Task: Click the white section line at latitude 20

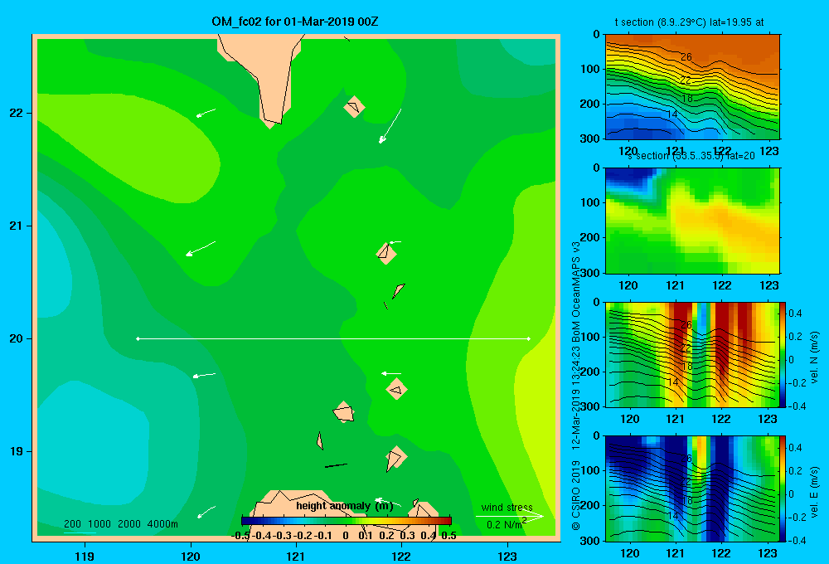Action: pyautogui.click(x=333, y=338)
